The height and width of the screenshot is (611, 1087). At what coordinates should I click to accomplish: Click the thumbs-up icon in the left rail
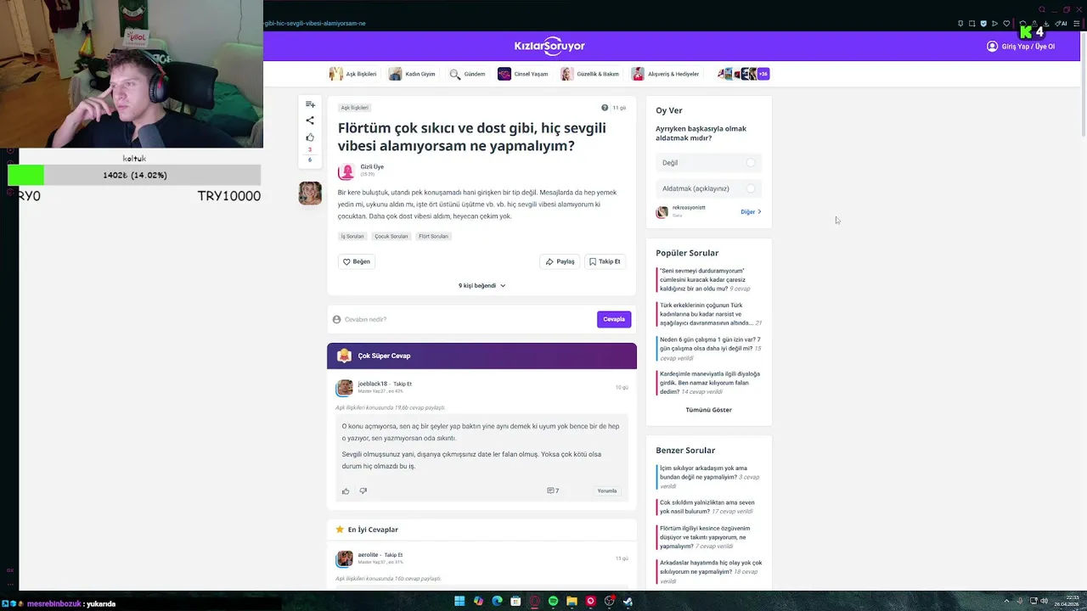click(x=310, y=137)
